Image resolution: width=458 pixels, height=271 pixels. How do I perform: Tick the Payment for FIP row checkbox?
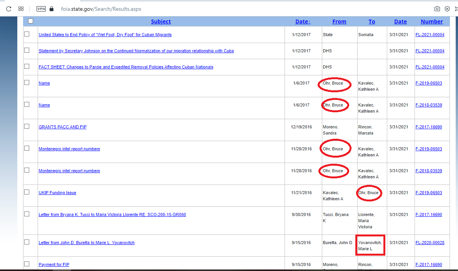(x=27, y=264)
